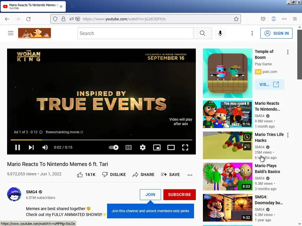Open YouTube settings three-dot menu

pyautogui.click(x=252, y=33)
